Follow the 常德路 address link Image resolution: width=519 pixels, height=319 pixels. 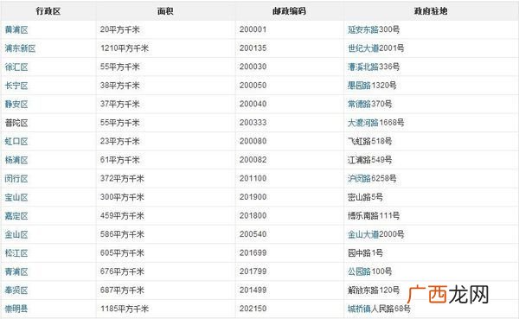tap(359, 105)
